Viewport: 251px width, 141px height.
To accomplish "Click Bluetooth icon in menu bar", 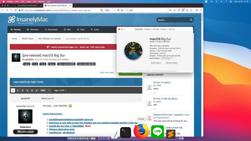I will pos(216,2).
